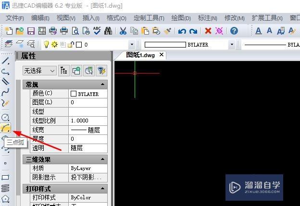
Task: Open the 绘图(D) menu
Action: coord(181,18)
